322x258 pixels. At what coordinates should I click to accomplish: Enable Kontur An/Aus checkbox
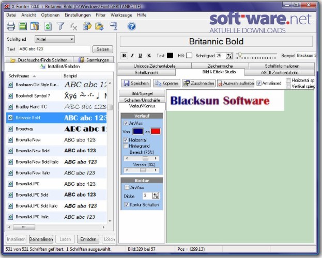(127, 187)
